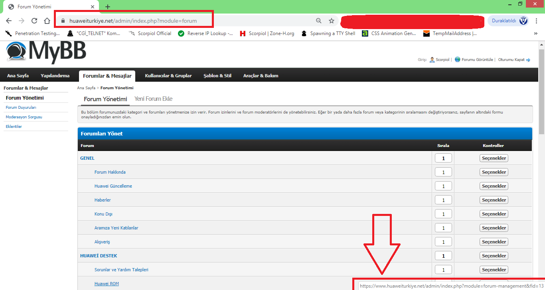Open the Haberler forum link
Image resolution: width=545 pixels, height=290 pixels.
[103, 200]
